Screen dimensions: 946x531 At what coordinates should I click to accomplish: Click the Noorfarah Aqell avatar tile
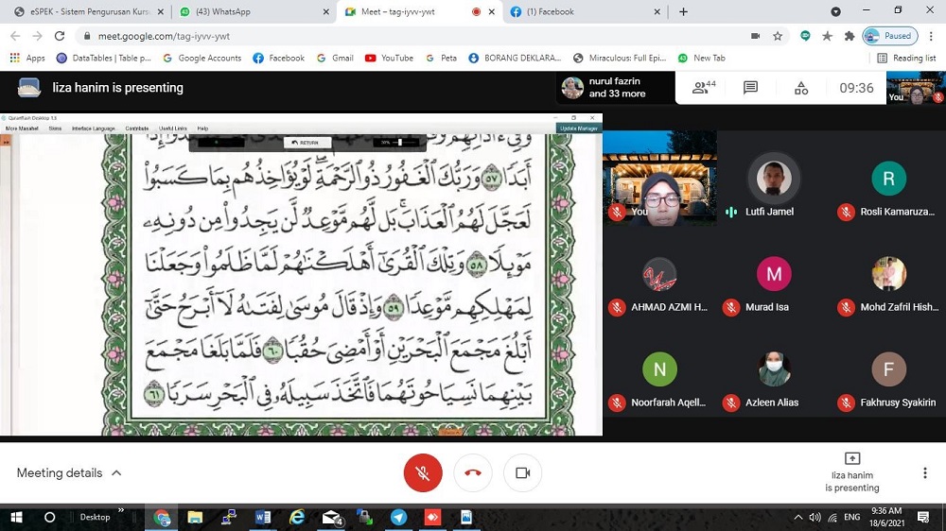pos(659,369)
